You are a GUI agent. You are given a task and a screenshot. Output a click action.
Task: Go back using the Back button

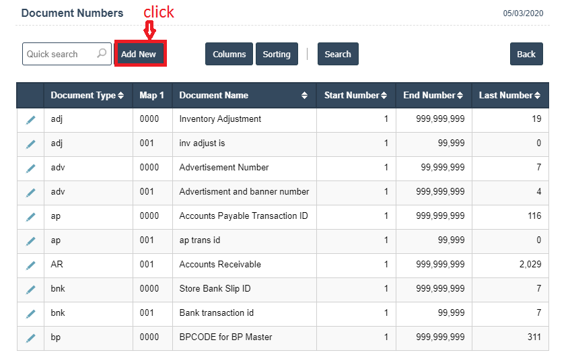point(526,55)
